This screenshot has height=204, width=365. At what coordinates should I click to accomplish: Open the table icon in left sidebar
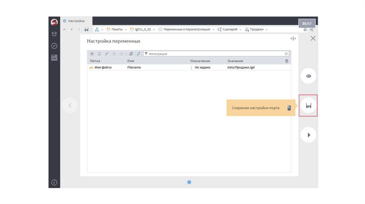tap(54, 58)
